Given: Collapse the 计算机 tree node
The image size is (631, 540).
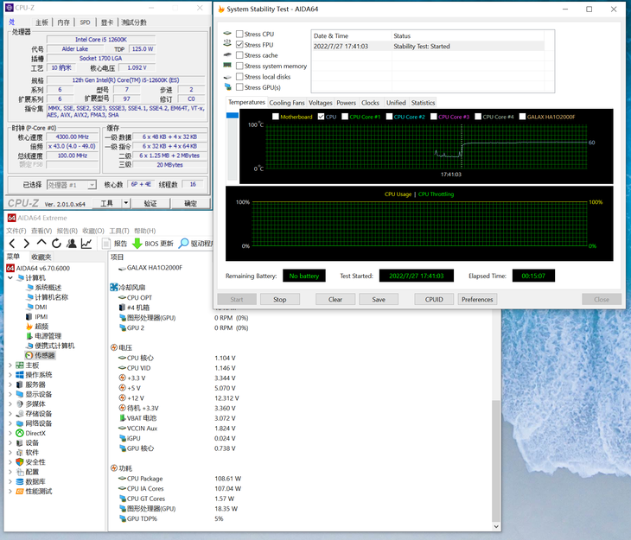Looking at the screenshot, I should [x=10, y=278].
